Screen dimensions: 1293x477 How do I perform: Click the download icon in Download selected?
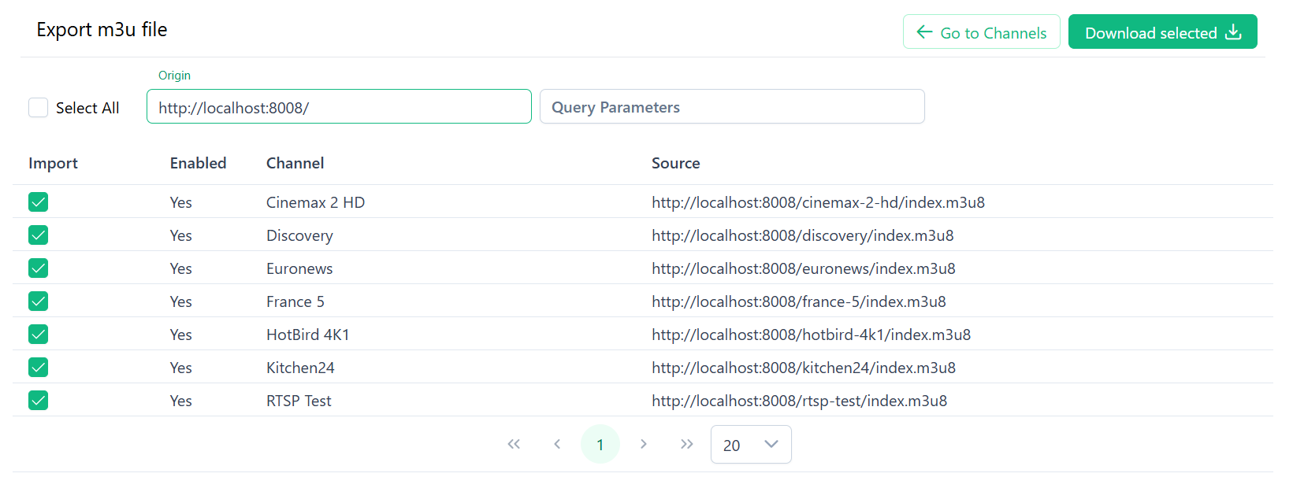(1234, 32)
